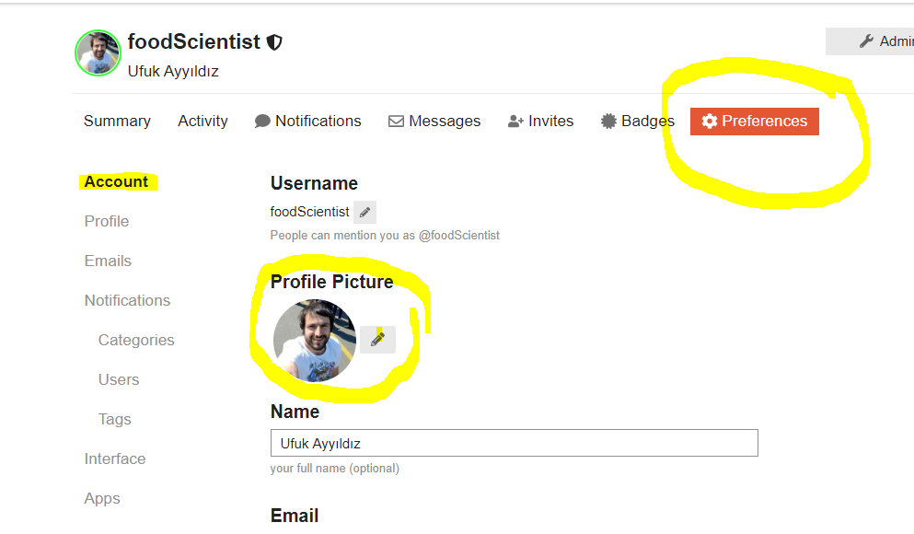Open the Preferences tab
914x534 pixels.
point(754,122)
